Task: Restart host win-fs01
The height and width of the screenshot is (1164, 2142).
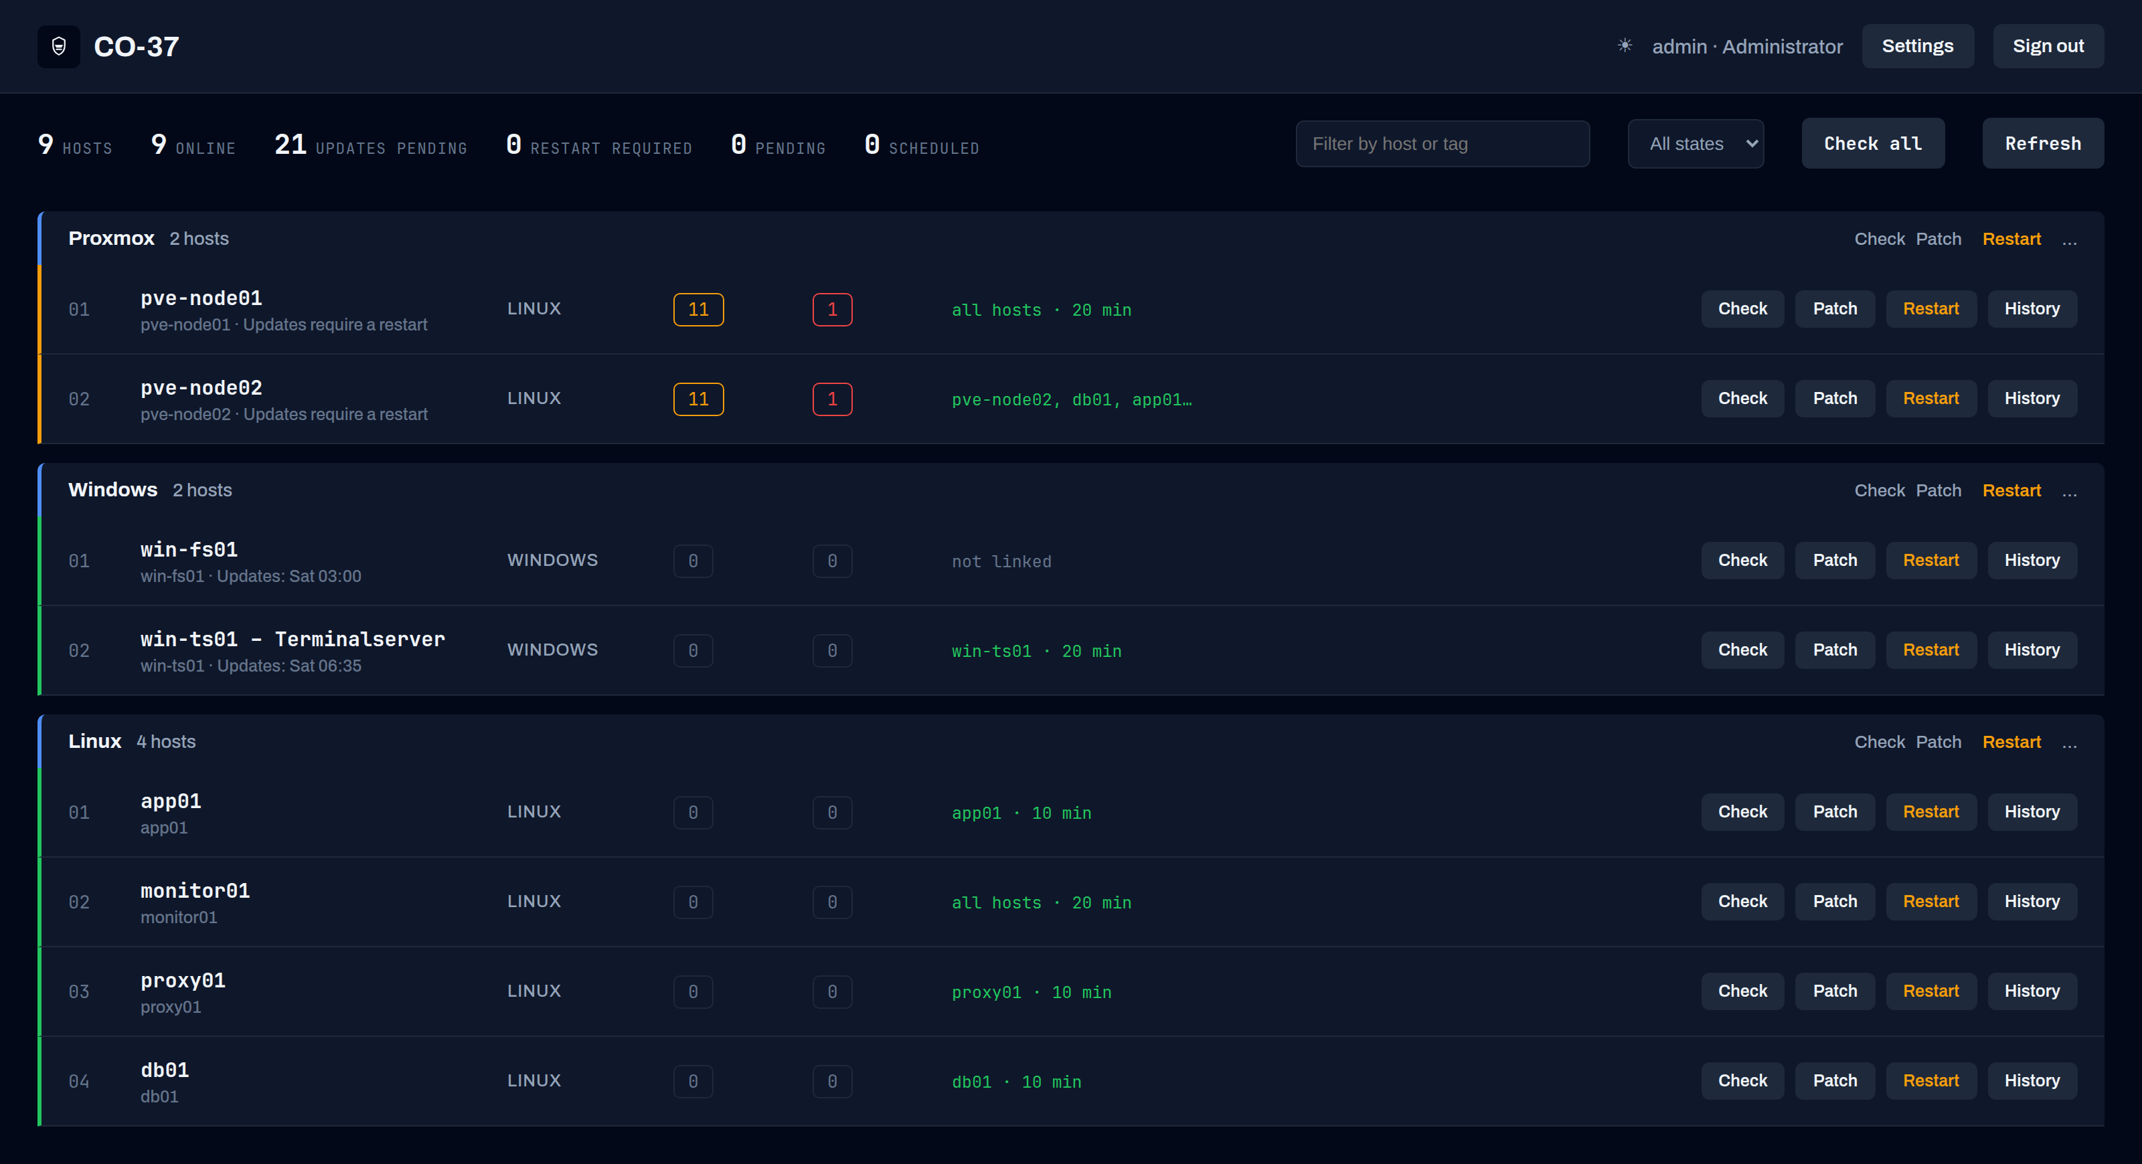Action: 1930,561
